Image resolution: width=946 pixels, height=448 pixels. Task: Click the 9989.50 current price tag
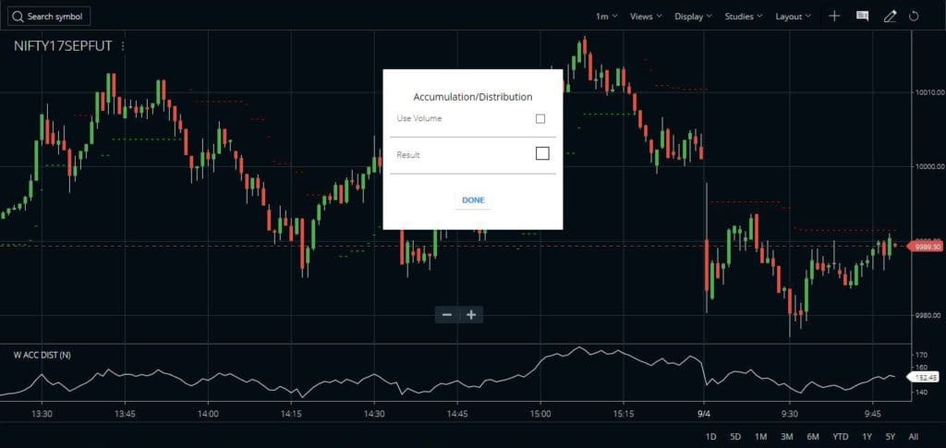point(925,247)
